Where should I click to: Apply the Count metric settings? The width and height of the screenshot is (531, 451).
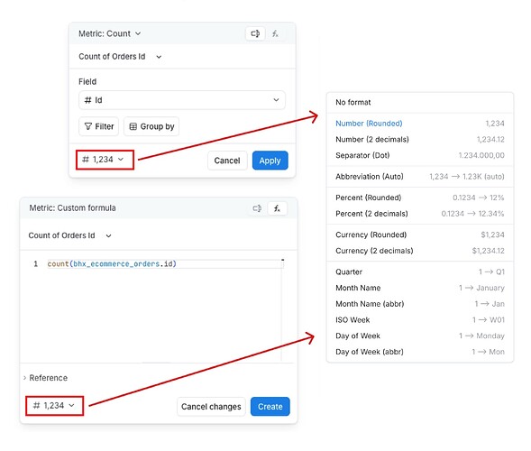click(270, 161)
